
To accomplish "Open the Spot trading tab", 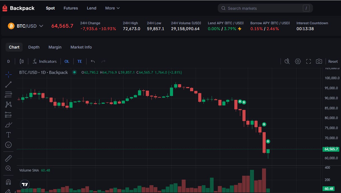I will pyautogui.click(x=50, y=8).
